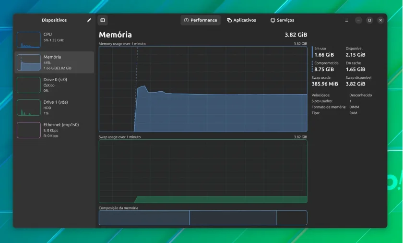Maximize the window
Screen dimensions: 403x243
(x=369, y=20)
